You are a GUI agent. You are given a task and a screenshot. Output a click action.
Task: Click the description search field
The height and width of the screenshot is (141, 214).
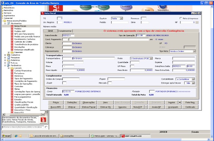pyautogui.click(x=23, y=127)
